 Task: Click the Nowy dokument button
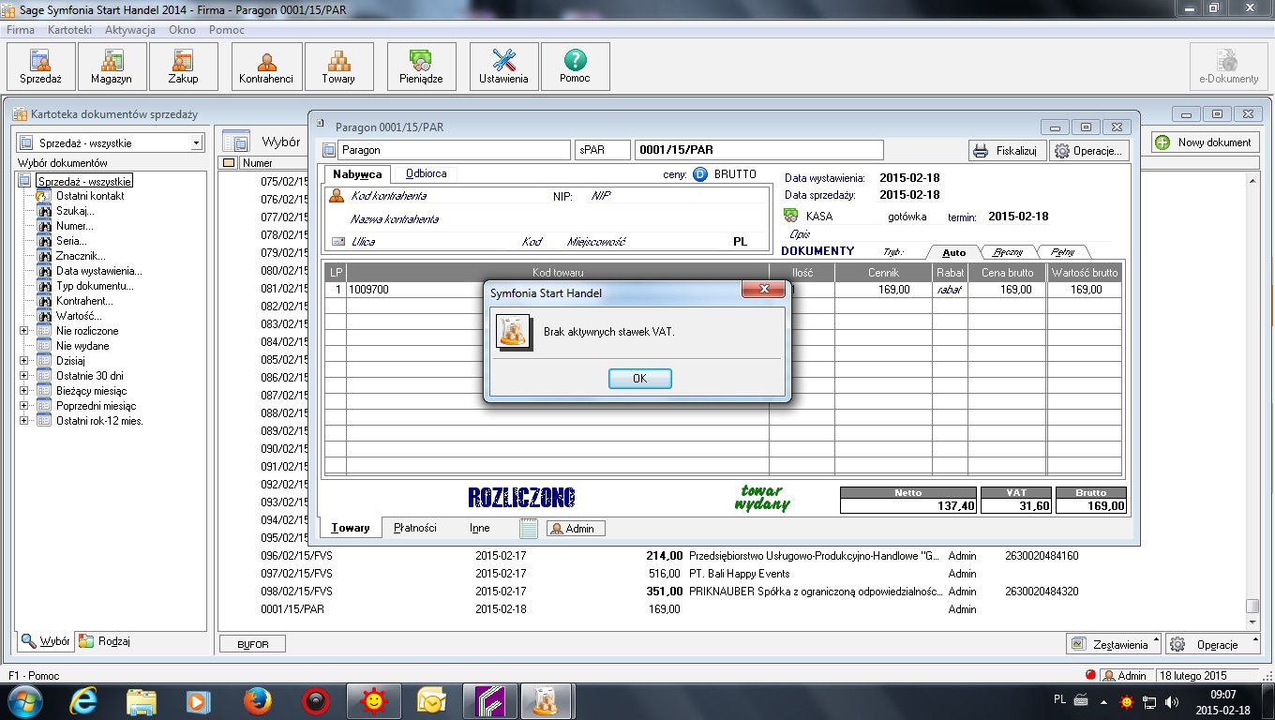[1205, 142]
